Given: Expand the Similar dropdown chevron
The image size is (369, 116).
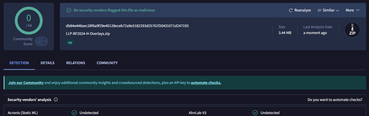Looking at the screenshot, I should (337, 11).
